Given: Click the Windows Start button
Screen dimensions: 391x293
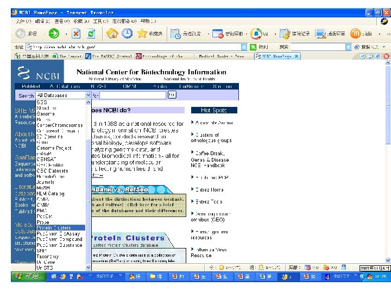Looking at the screenshot, I should 28,276.
